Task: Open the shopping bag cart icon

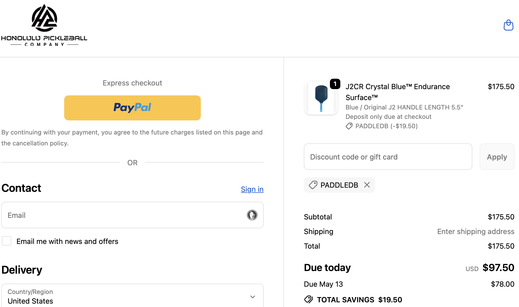Action: point(508,25)
